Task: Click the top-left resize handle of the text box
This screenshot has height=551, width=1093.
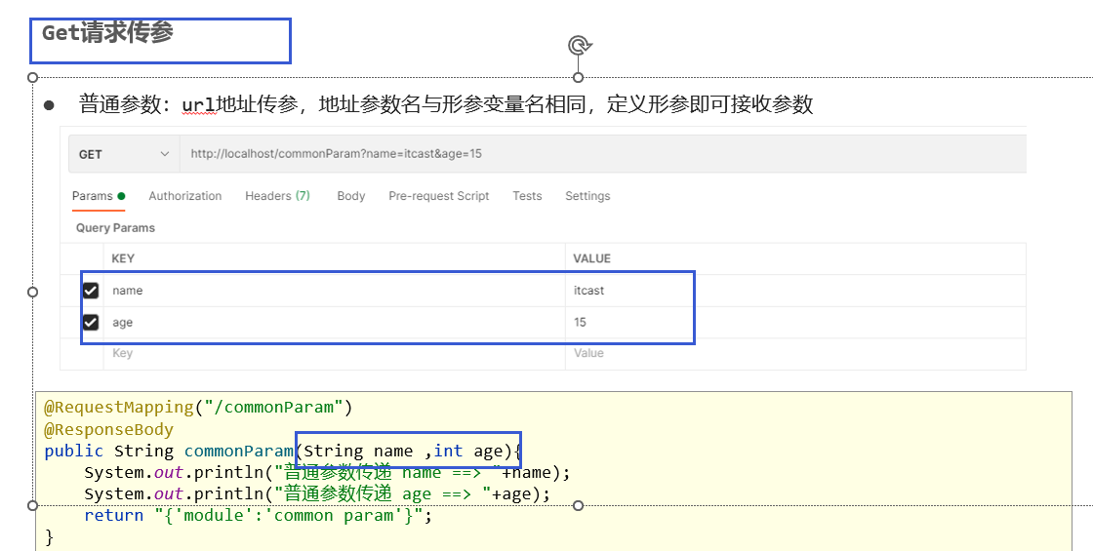Action: click(33, 77)
